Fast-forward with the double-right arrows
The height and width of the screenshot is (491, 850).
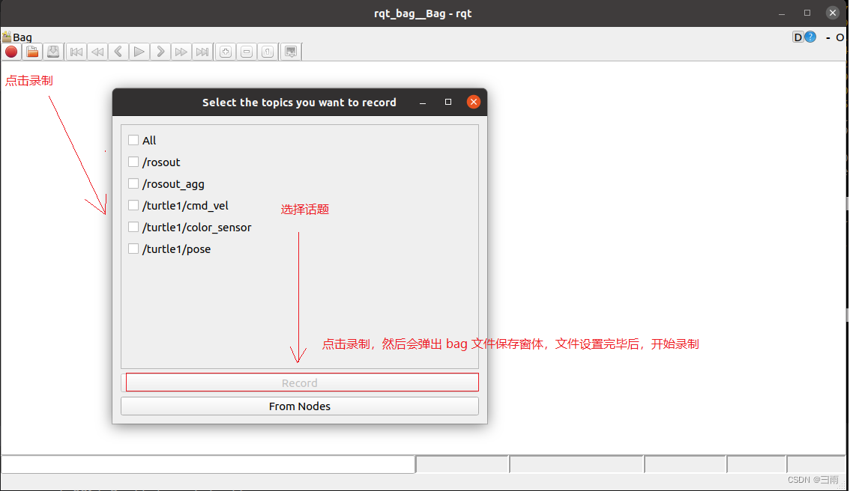click(181, 52)
